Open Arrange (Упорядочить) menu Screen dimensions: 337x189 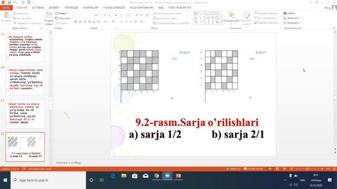(231, 17)
